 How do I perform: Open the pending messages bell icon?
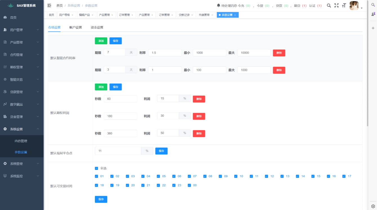pyautogui.click(x=218, y=6)
